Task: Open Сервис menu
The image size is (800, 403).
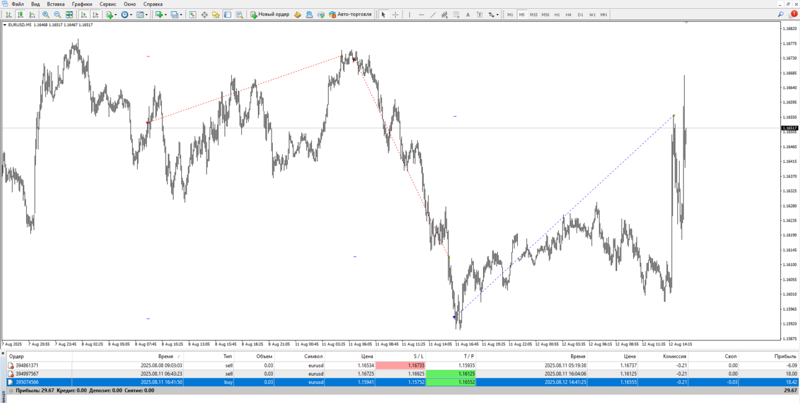Action: pyautogui.click(x=108, y=4)
